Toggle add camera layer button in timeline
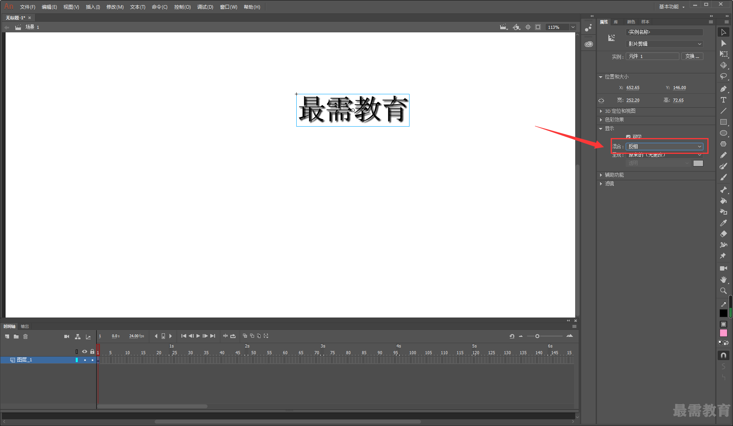This screenshot has height=426, width=733. click(x=67, y=336)
